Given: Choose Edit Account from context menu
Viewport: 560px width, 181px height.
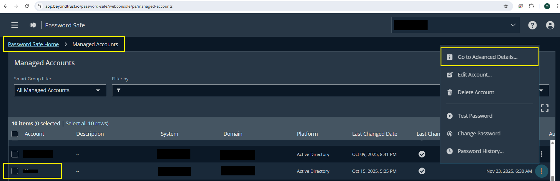Looking at the screenshot, I should click(x=474, y=75).
